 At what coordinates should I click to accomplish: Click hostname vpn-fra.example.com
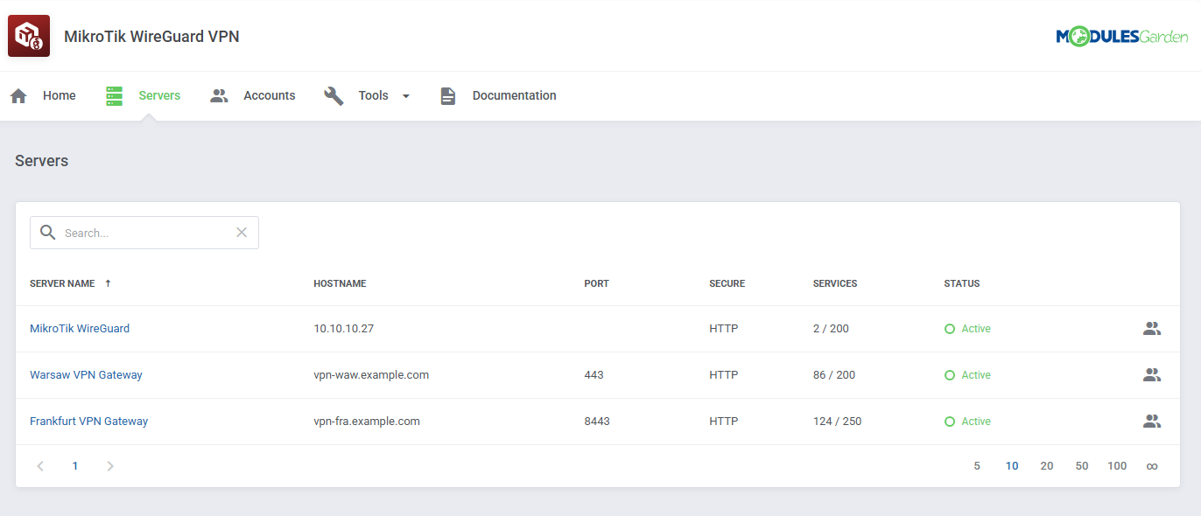click(x=367, y=422)
